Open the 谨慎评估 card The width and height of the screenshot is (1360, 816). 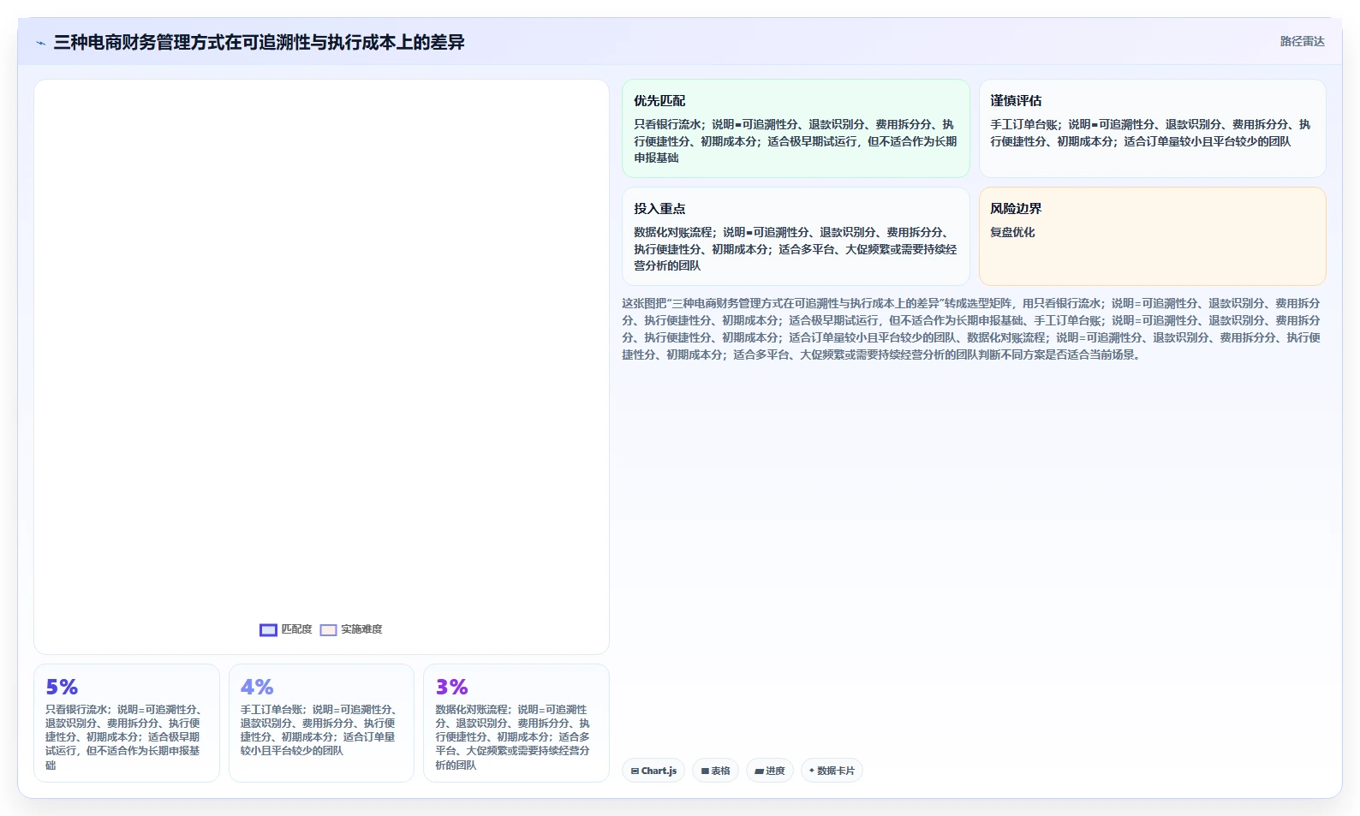pyautogui.click(x=1152, y=128)
